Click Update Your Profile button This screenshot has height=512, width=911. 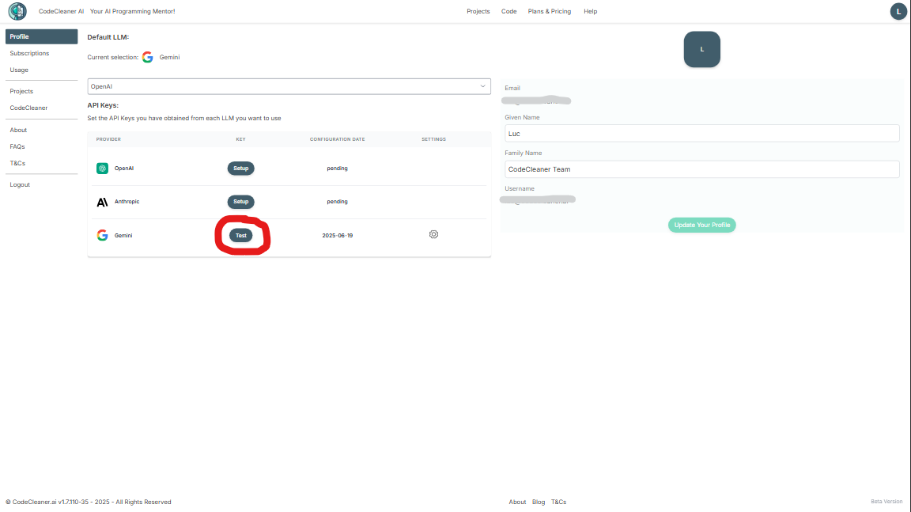point(702,225)
